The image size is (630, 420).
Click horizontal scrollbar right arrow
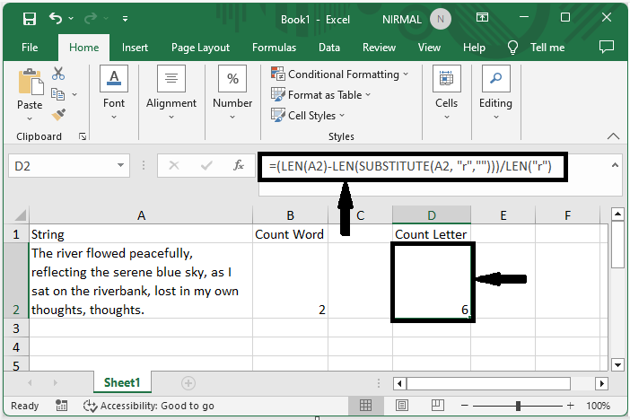601,383
